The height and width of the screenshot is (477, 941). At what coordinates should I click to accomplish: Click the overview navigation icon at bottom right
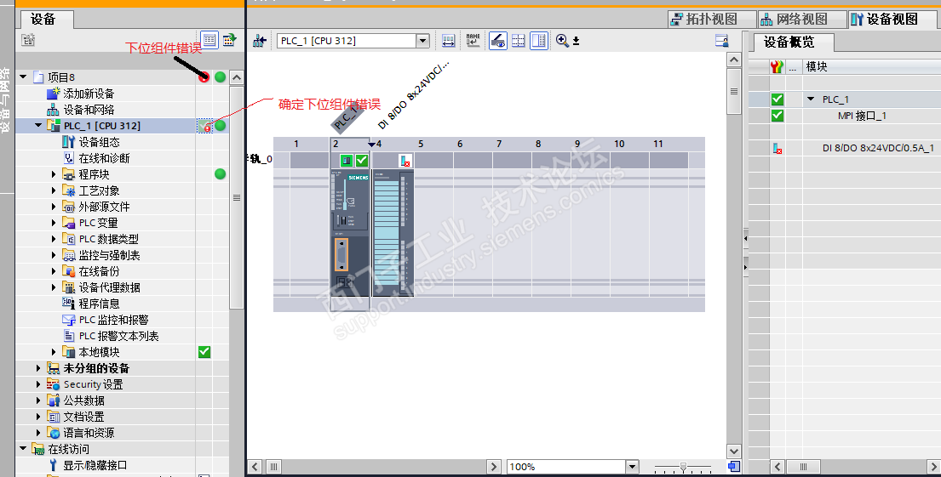[x=733, y=466]
